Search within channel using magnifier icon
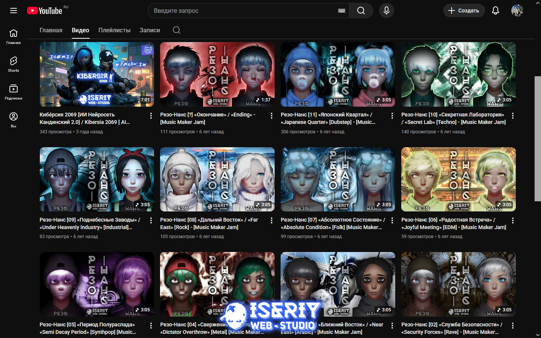Screen dimensions: 541x338 point(177,30)
